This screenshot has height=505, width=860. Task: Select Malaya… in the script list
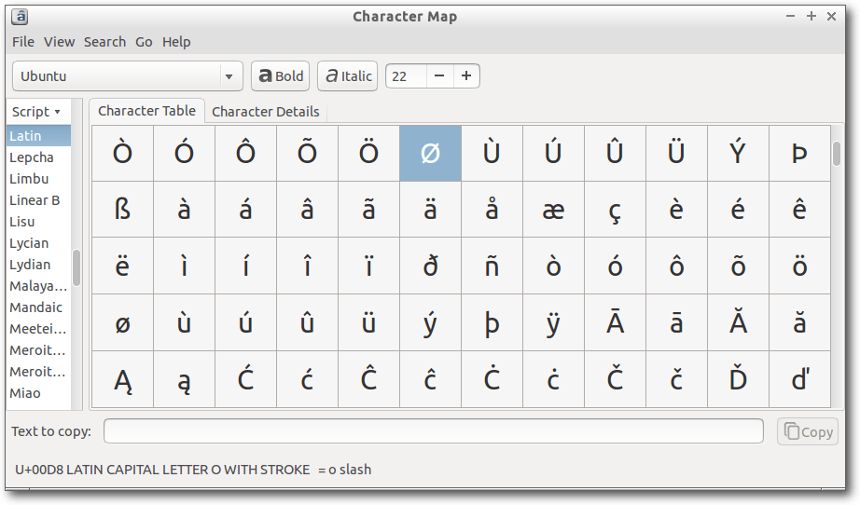(38, 285)
